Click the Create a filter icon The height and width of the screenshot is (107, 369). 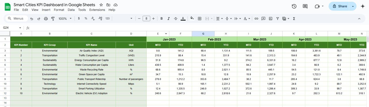pos(278,19)
